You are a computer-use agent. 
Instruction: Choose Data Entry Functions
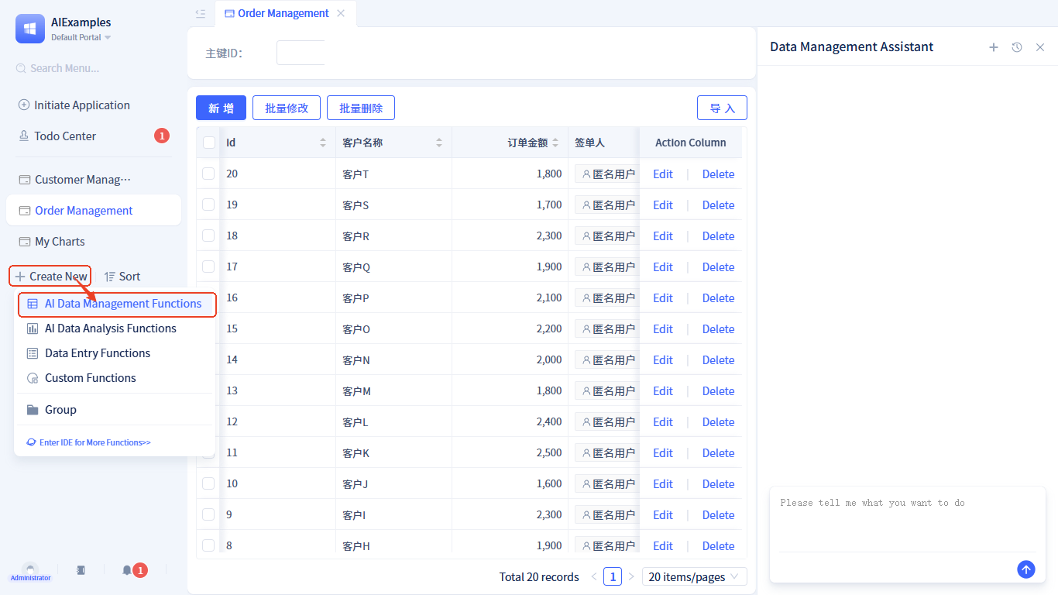coord(115,353)
